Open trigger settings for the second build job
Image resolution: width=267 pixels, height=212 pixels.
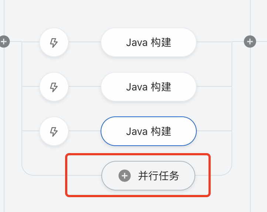tap(54, 87)
